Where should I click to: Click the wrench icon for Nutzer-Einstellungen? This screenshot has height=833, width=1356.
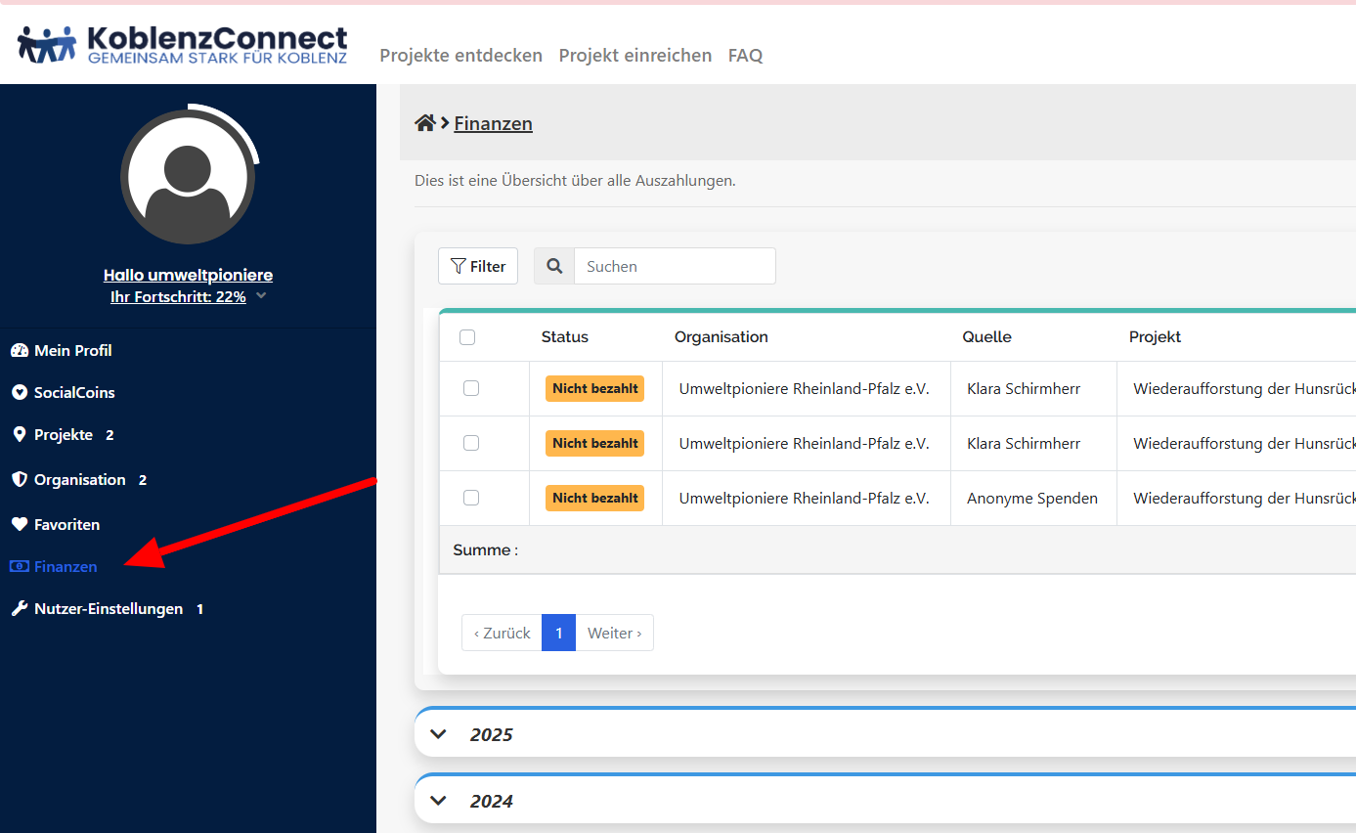19,609
